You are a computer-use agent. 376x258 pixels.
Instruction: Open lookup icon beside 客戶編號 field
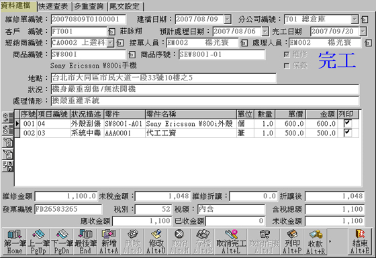pos(111,31)
